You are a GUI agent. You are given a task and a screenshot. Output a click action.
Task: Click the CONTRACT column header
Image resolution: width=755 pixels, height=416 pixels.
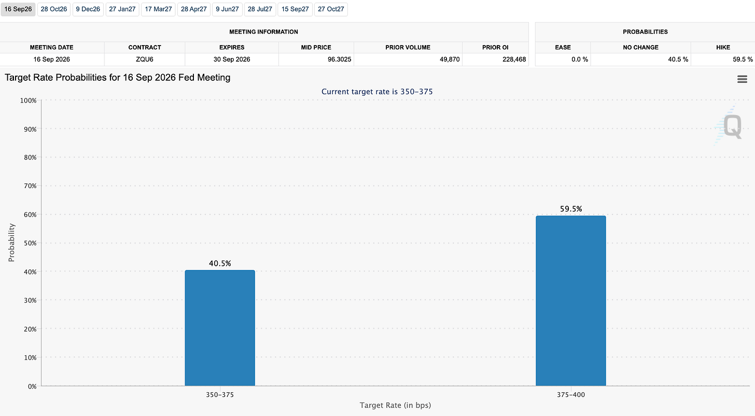tap(145, 47)
